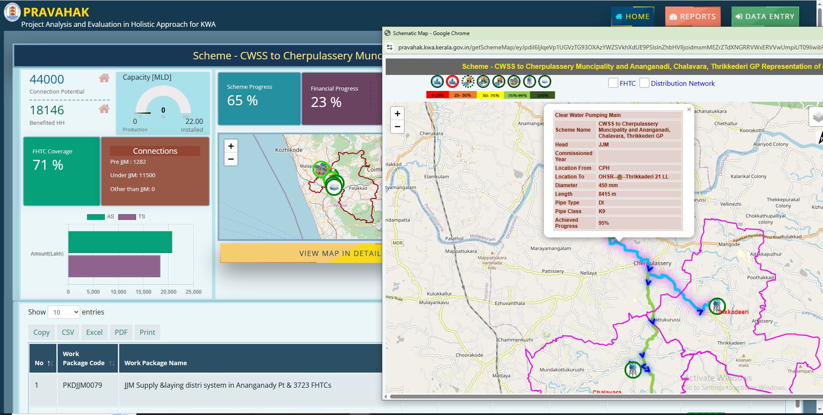The width and height of the screenshot is (823, 415).
Task: Zoom in on the schematic map
Action: coord(397,113)
